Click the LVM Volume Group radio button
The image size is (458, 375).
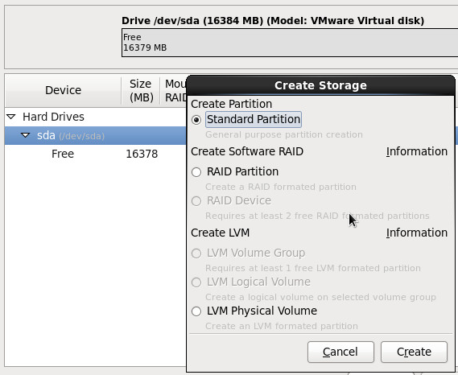196,253
